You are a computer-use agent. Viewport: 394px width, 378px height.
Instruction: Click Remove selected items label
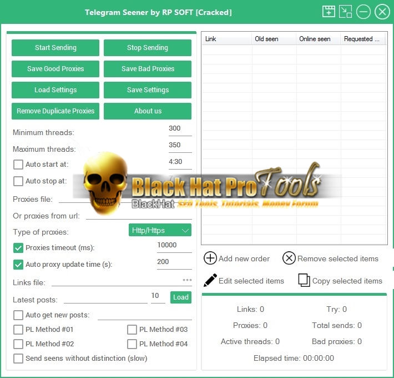338,258
